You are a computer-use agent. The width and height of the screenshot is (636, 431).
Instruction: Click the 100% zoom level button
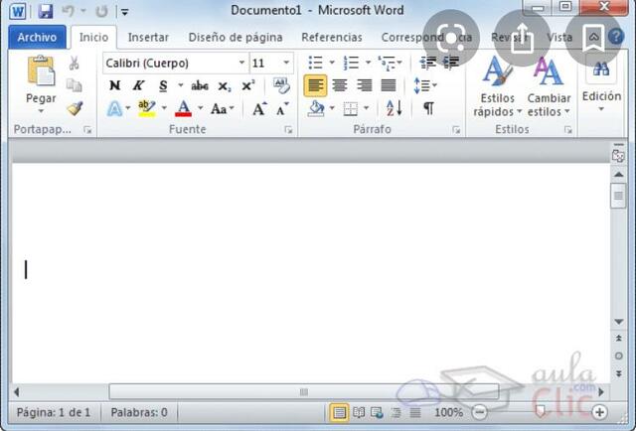coord(448,413)
